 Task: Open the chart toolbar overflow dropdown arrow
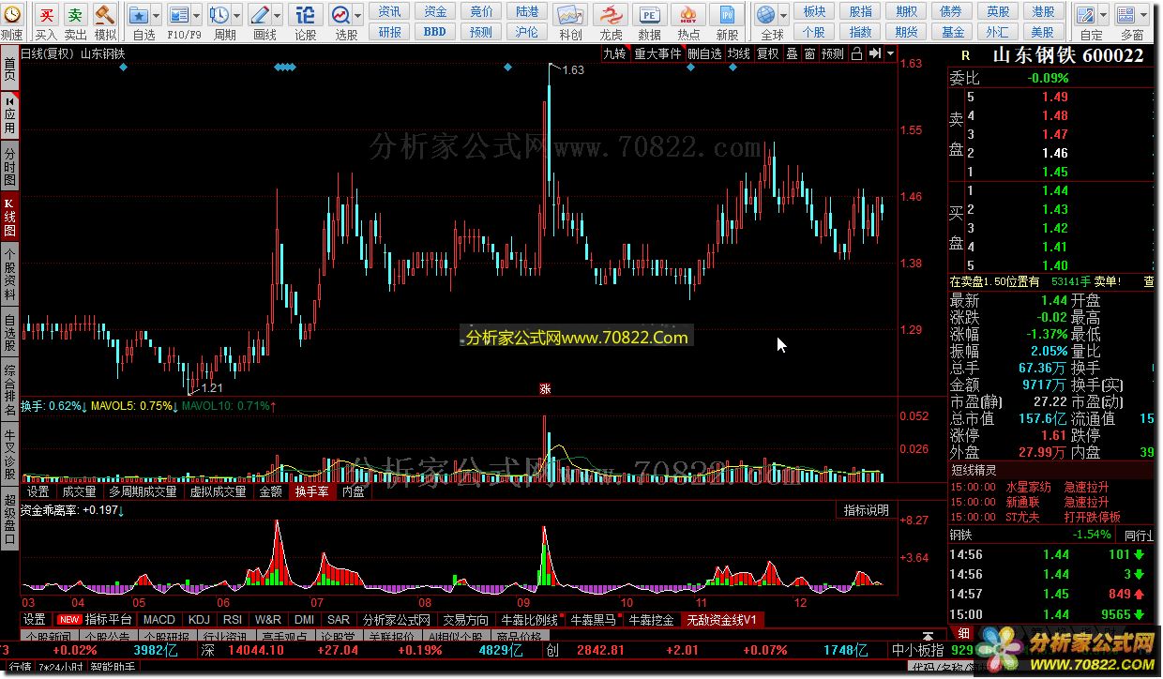pos(889,54)
